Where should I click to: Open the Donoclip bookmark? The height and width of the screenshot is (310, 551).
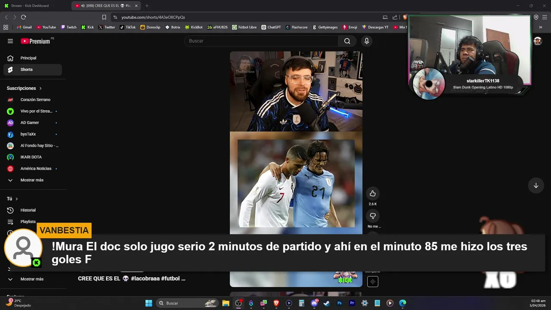(x=150, y=27)
